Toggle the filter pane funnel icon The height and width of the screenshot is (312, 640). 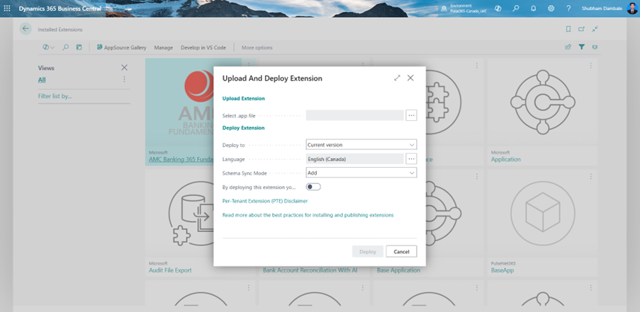(x=581, y=47)
